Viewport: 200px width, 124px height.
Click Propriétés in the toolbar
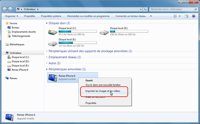(30, 16)
